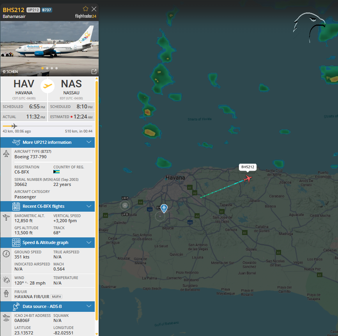Click the chevron beside More UP212 information
The width and height of the screenshot is (338, 336).
tap(89, 142)
